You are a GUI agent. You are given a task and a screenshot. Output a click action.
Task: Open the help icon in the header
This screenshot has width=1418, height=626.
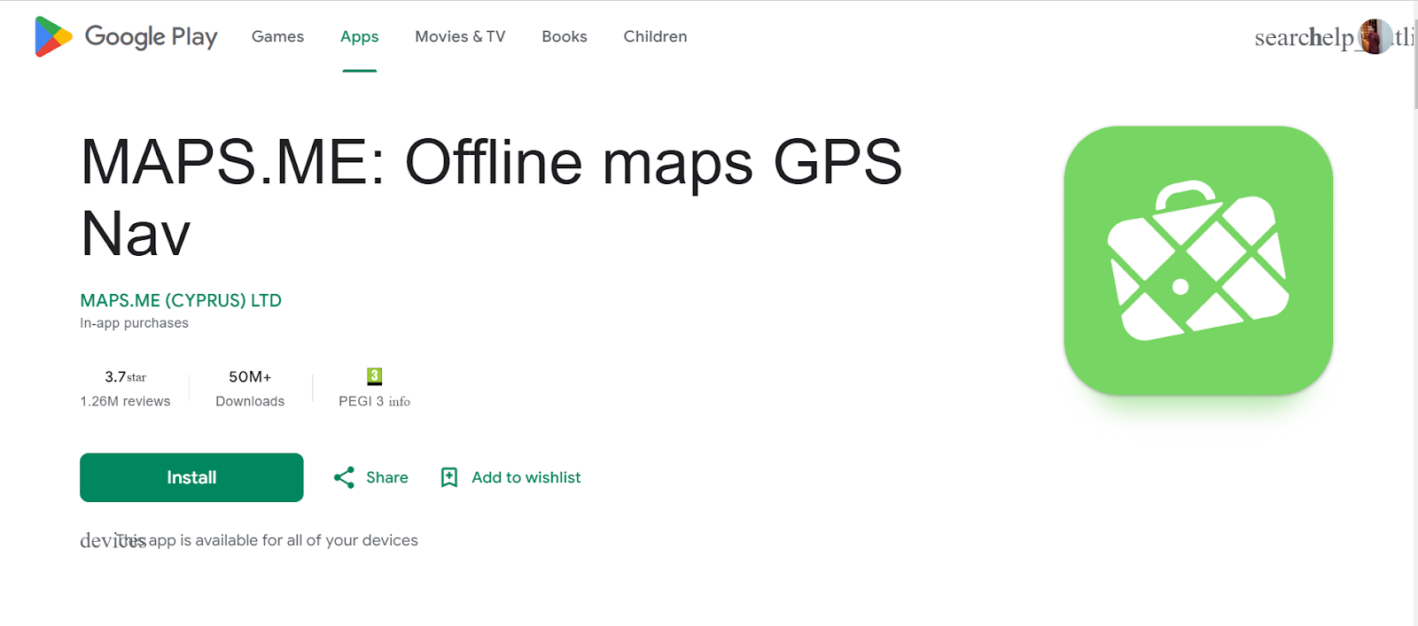pos(1332,37)
